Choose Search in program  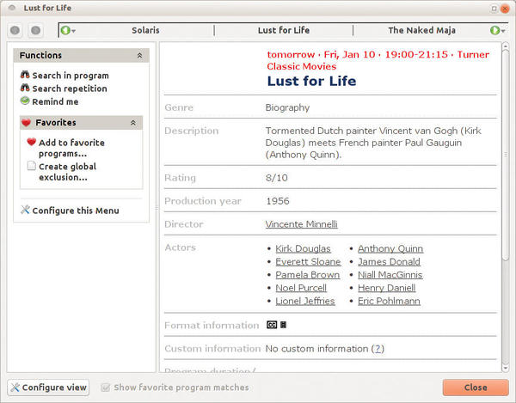(x=71, y=76)
